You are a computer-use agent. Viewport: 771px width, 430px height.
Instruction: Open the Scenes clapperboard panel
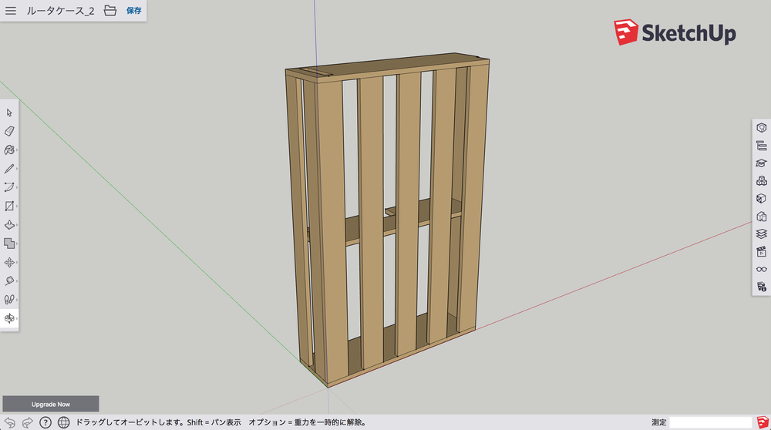click(x=761, y=252)
